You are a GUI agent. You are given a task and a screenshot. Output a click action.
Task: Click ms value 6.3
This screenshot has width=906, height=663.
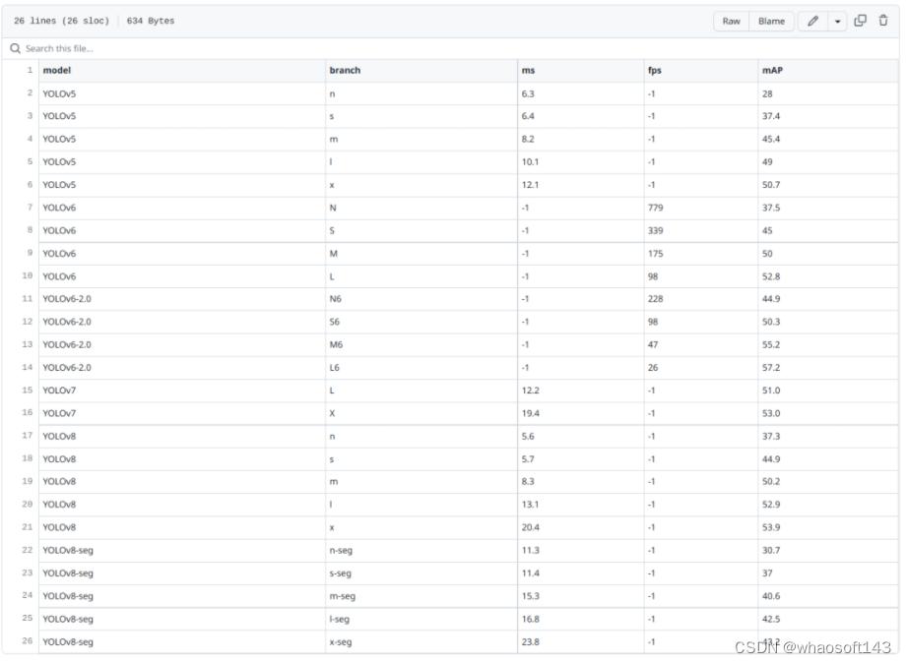tap(528, 93)
